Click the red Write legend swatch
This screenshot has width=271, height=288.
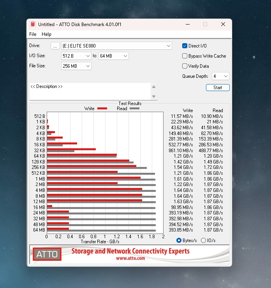[102, 108]
